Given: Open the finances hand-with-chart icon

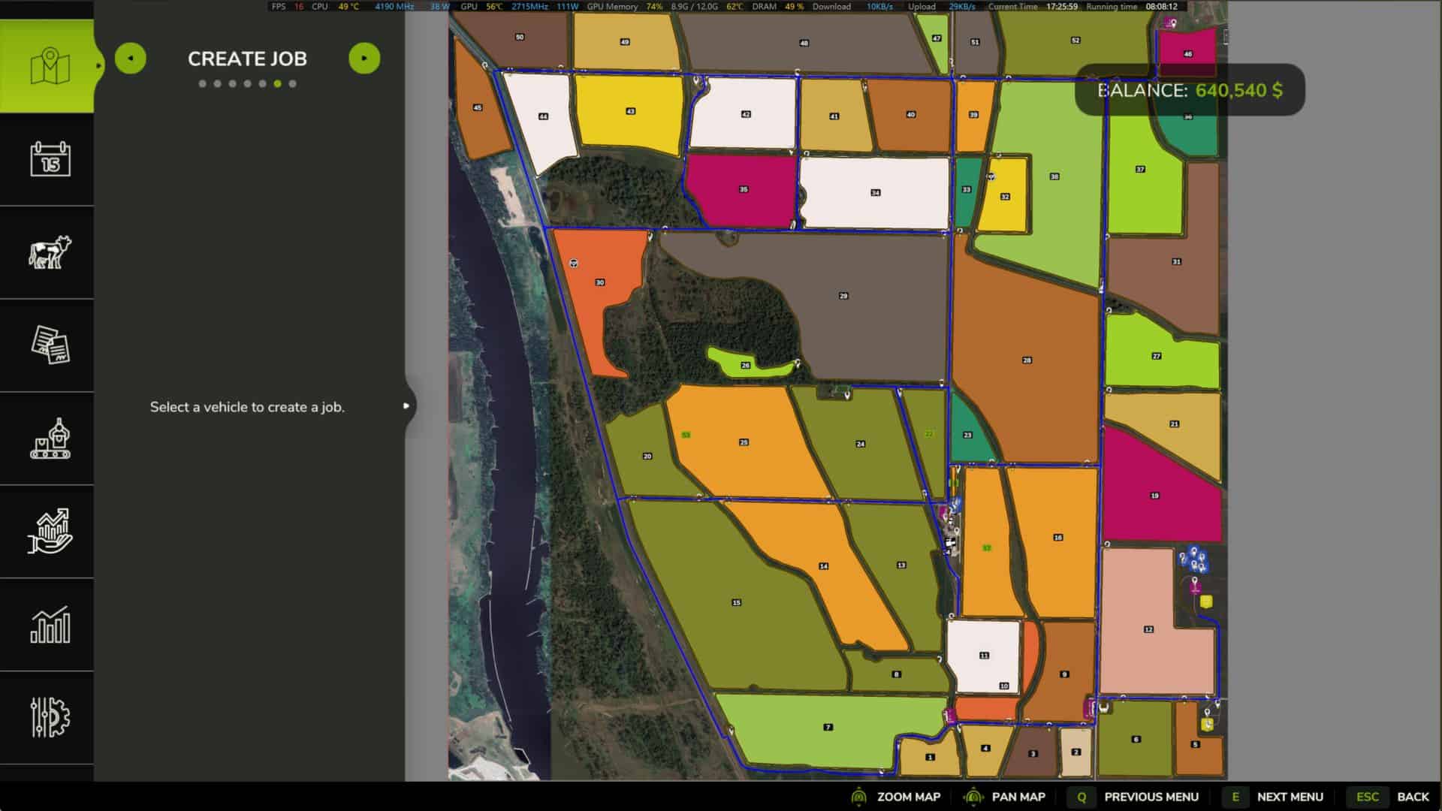Looking at the screenshot, I should (50, 532).
